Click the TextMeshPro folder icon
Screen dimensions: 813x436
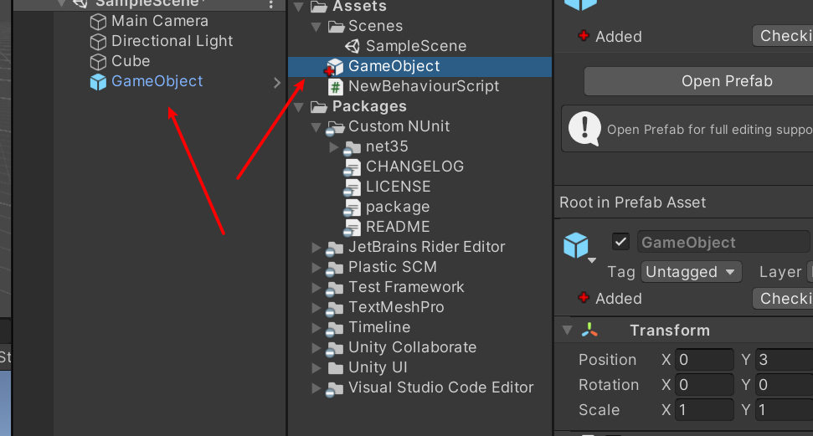334,309
